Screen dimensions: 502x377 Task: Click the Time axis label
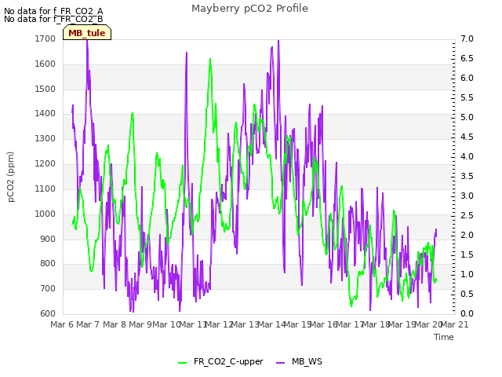(444, 337)
